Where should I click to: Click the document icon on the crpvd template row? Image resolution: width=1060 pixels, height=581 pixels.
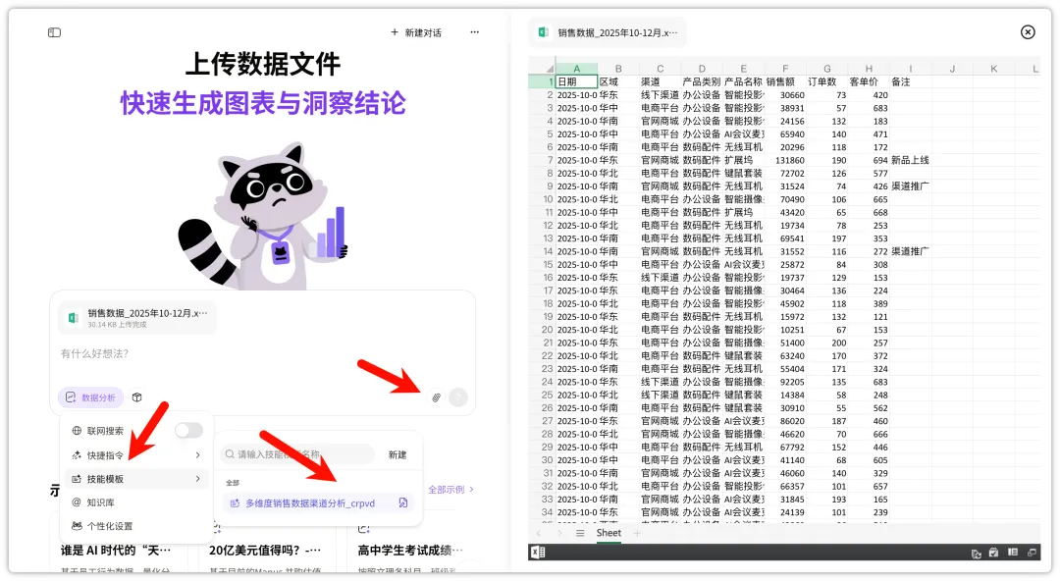point(403,502)
